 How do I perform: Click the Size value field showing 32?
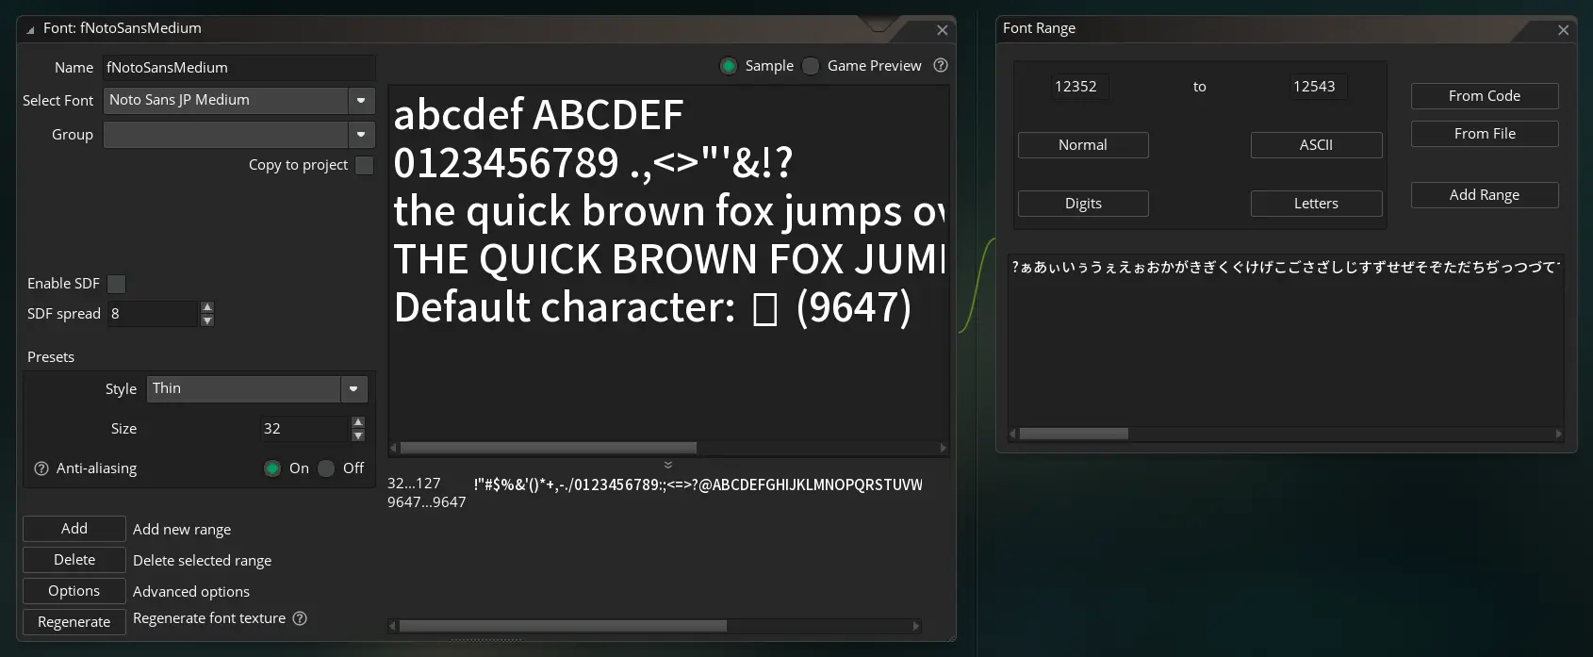pos(304,429)
